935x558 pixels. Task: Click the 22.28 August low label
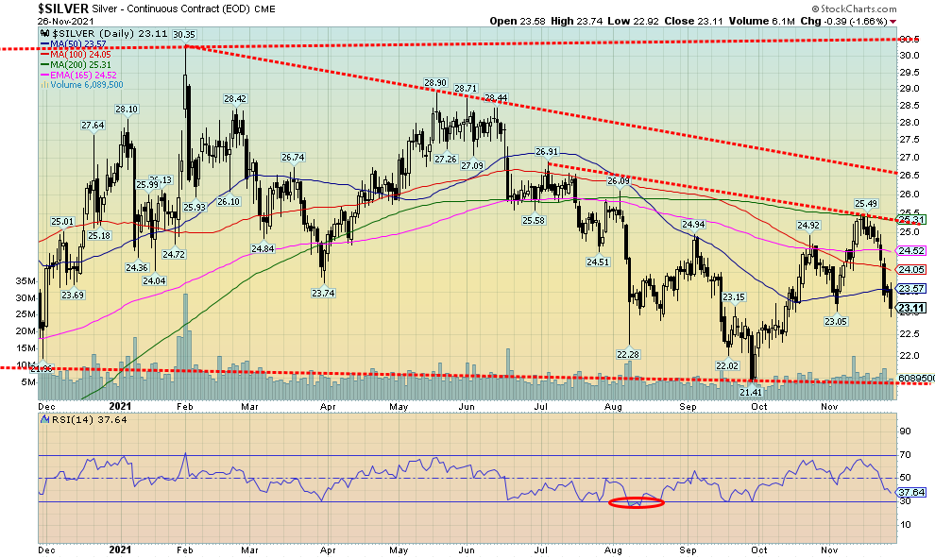click(629, 354)
